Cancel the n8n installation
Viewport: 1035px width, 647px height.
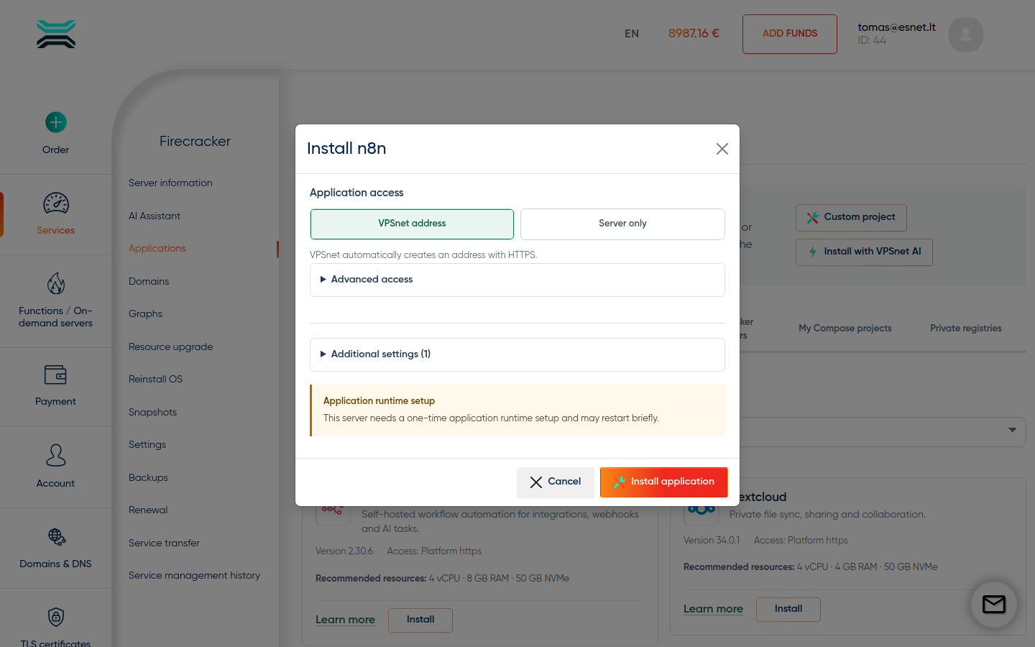click(x=556, y=482)
